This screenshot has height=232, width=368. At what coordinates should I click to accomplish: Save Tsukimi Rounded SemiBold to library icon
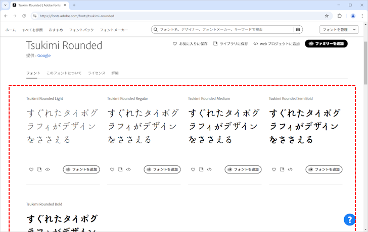282,169
